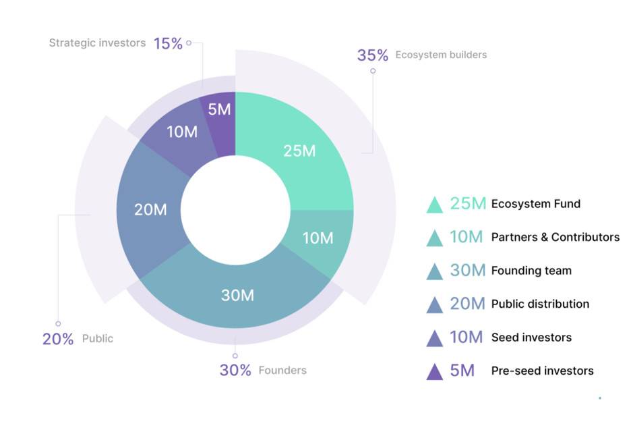Select the 20M donut segment
Screen dimensions: 631x428
[x=150, y=209]
